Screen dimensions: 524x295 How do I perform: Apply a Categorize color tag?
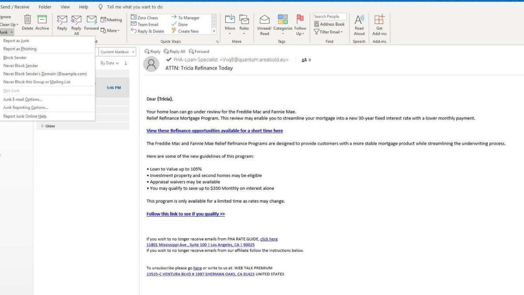click(283, 24)
